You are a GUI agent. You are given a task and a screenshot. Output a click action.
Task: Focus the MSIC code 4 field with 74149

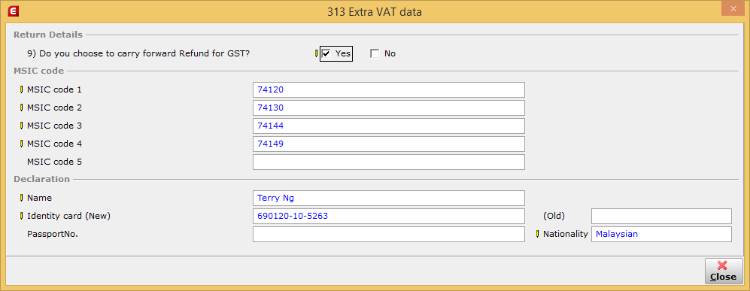coord(389,144)
